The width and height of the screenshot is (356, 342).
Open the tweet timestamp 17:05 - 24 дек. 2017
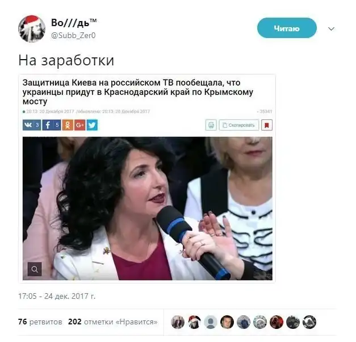tap(57, 296)
